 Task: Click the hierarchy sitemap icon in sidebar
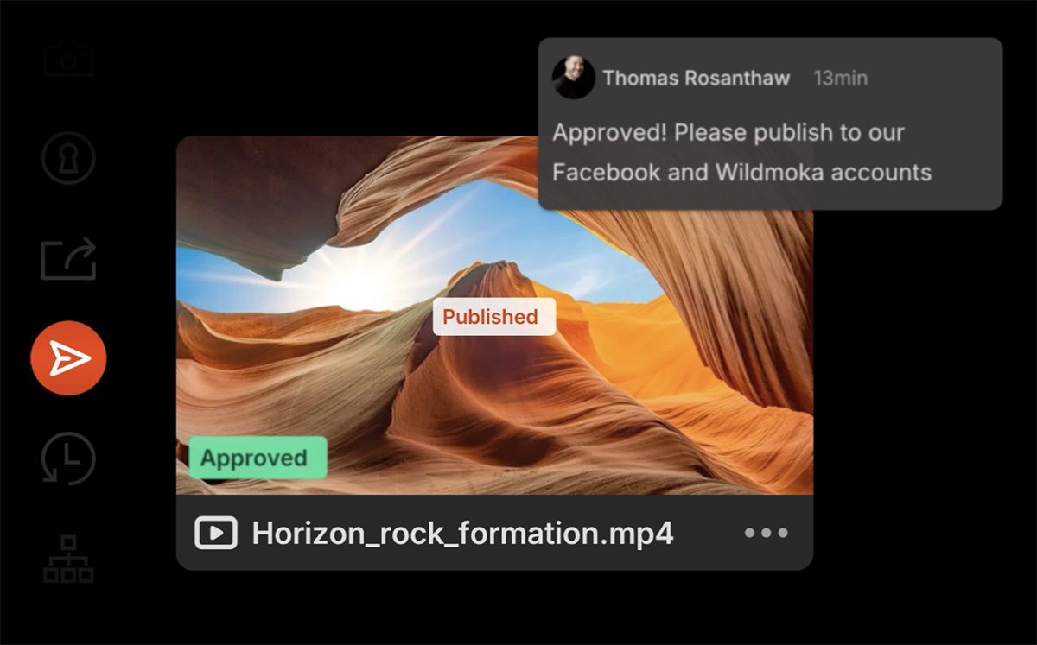click(68, 559)
